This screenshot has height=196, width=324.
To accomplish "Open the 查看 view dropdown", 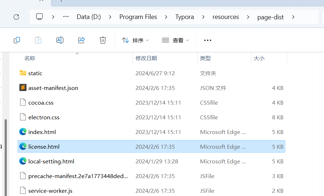I will 175,40.
